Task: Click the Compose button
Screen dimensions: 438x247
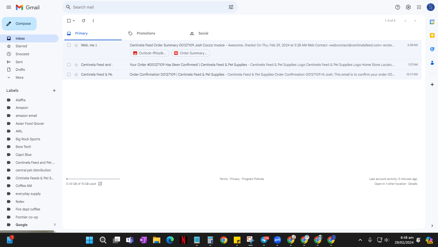Action: (19, 24)
